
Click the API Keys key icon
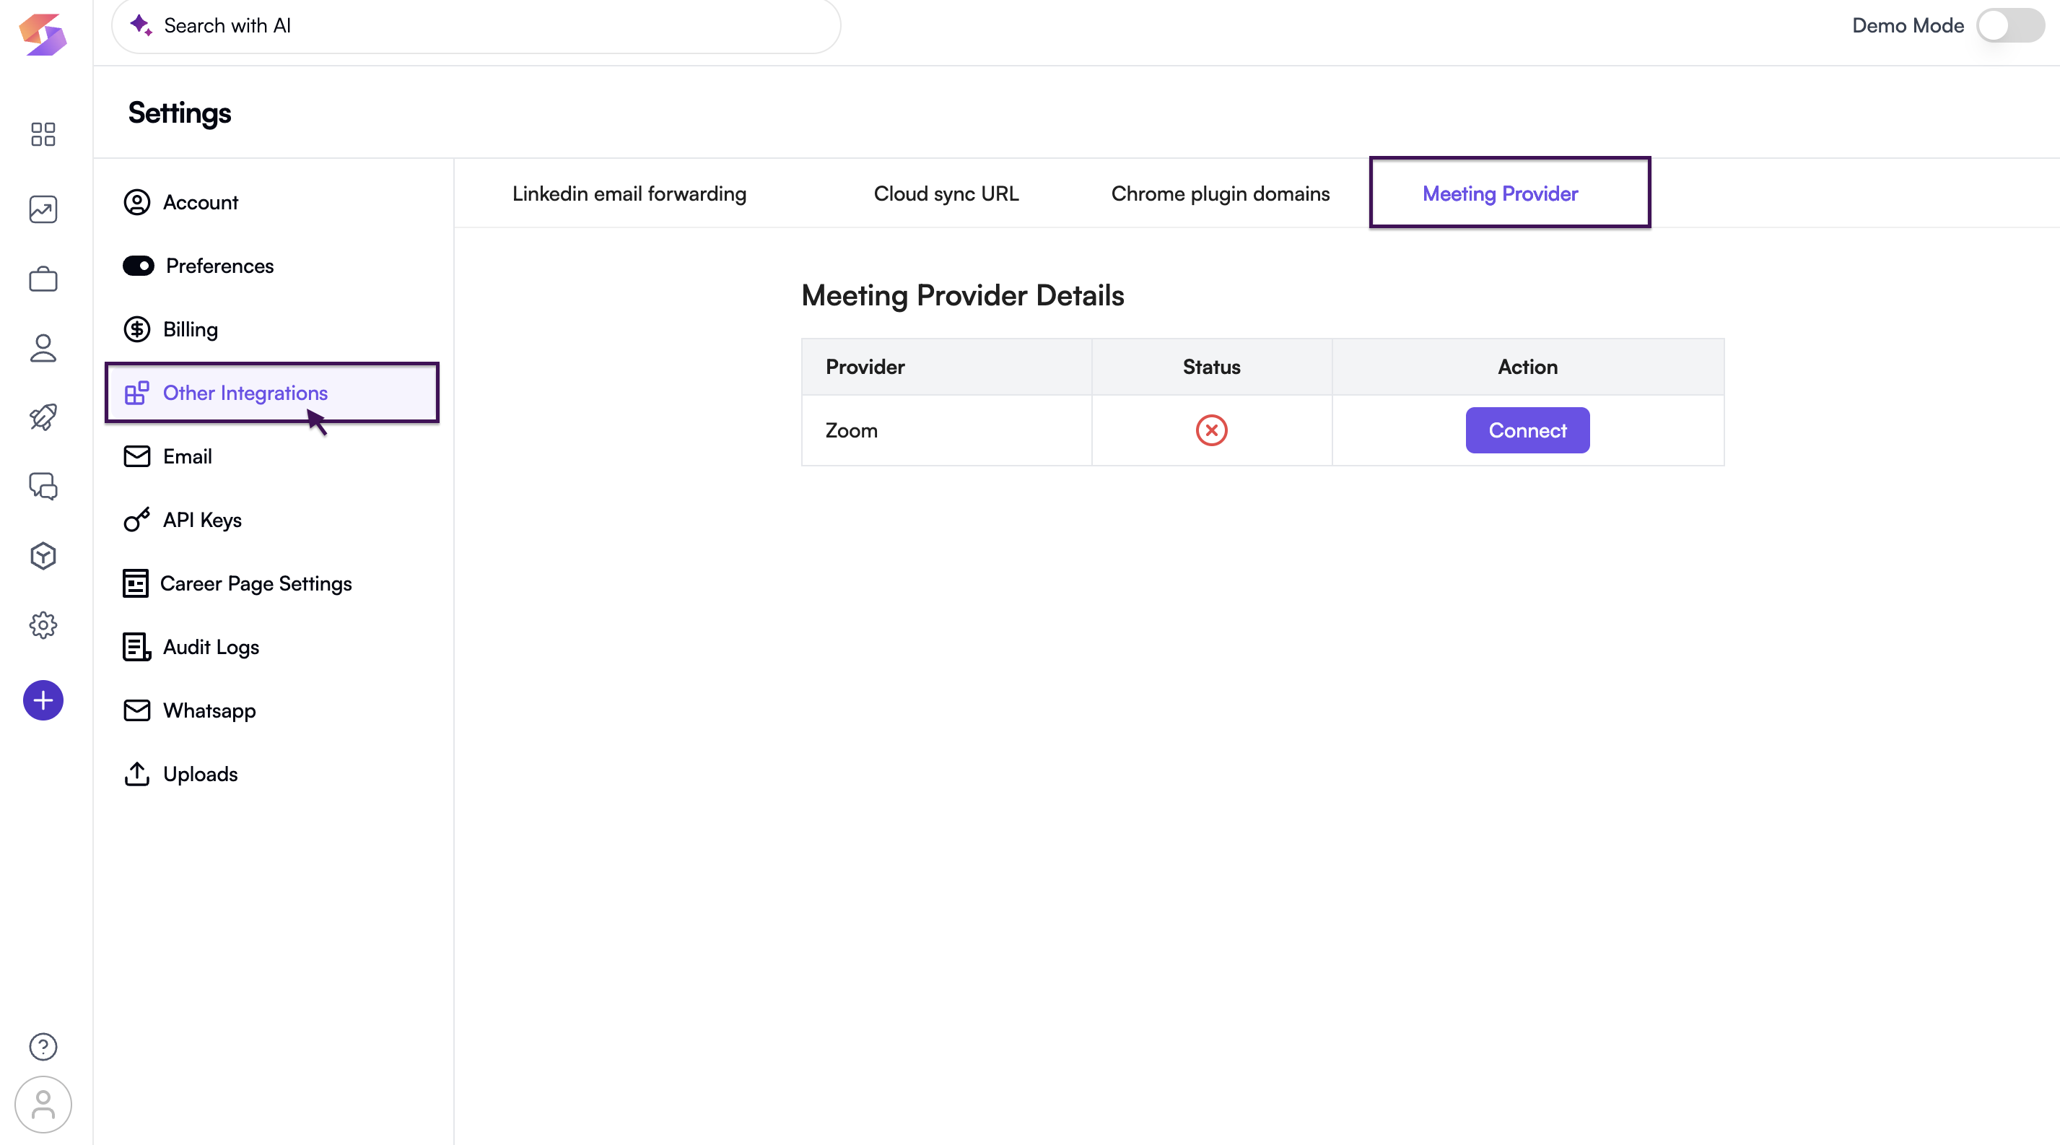click(136, 520)
